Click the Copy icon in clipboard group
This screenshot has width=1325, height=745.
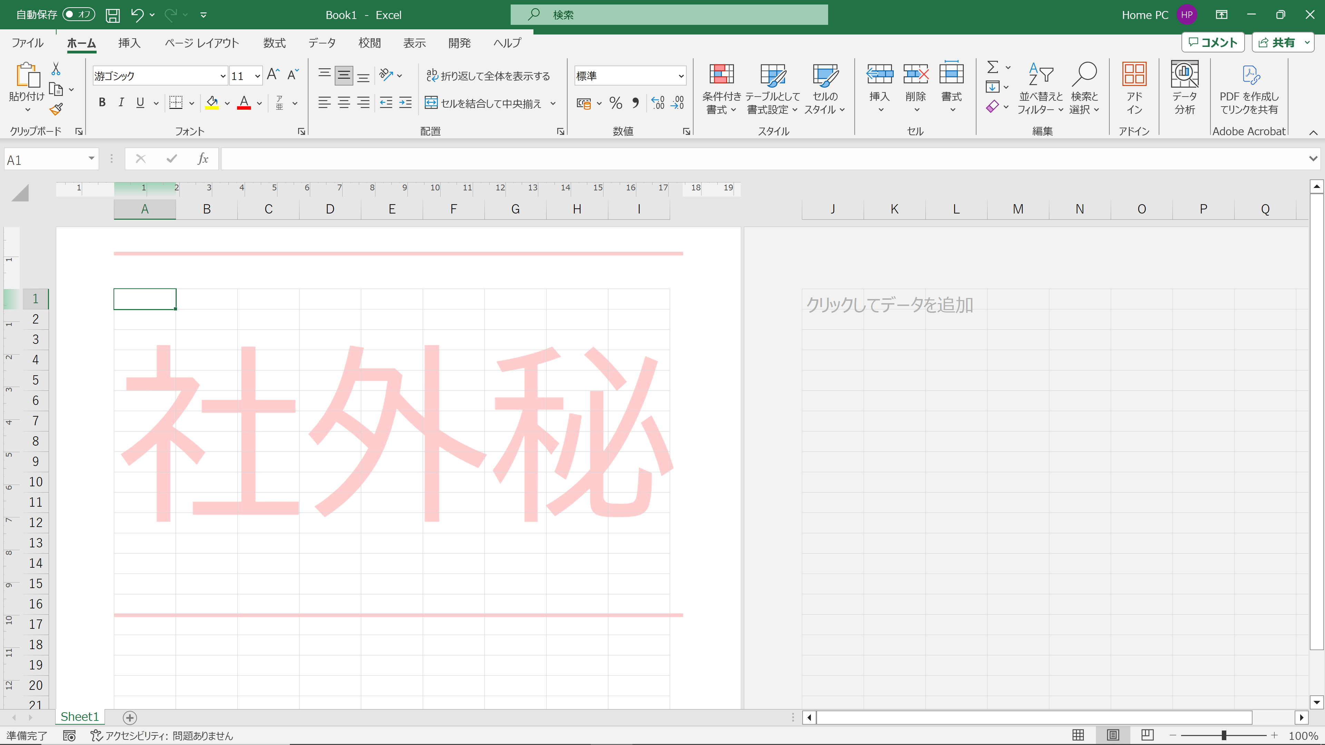pyautogui.click(x=56, y=89)
